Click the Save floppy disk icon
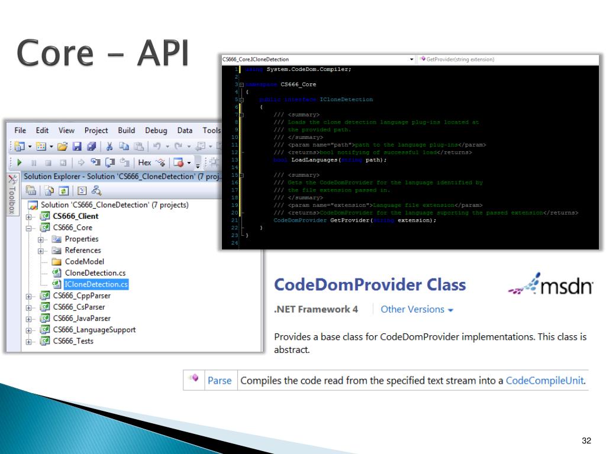This screenshot has width=606, height=454. [76, 146]
